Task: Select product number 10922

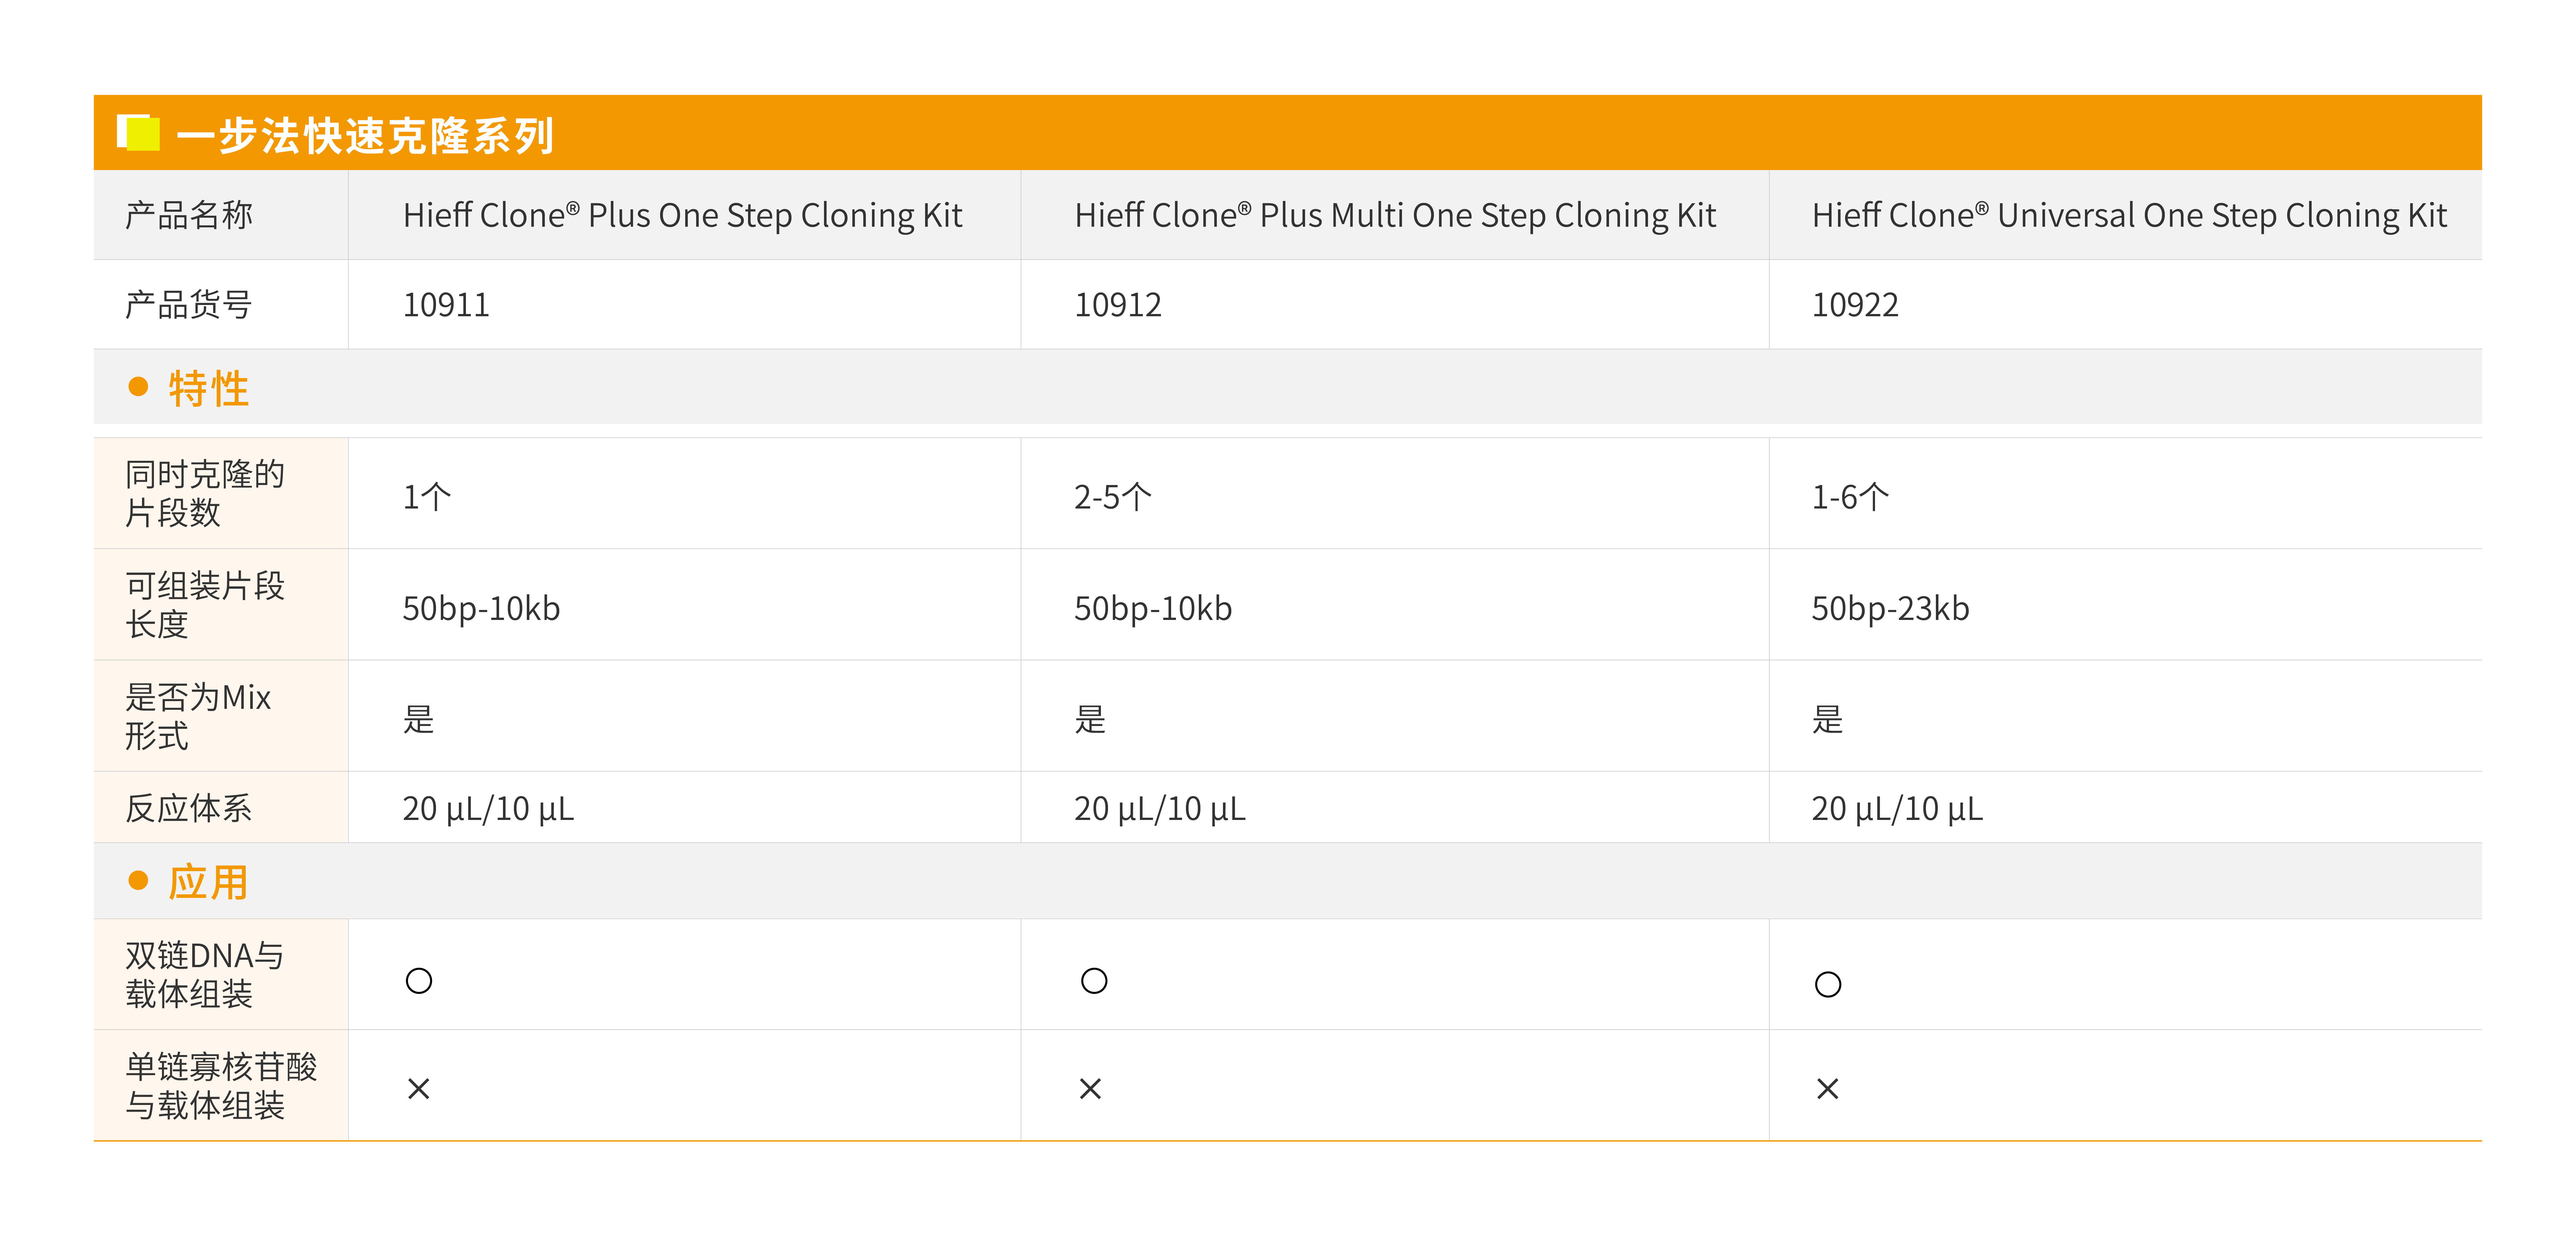Action: tap(1855, 305)
